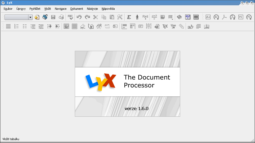Run the ABC spellcheck tool
This screenshot has height=143, width=255.
[70, 17]
